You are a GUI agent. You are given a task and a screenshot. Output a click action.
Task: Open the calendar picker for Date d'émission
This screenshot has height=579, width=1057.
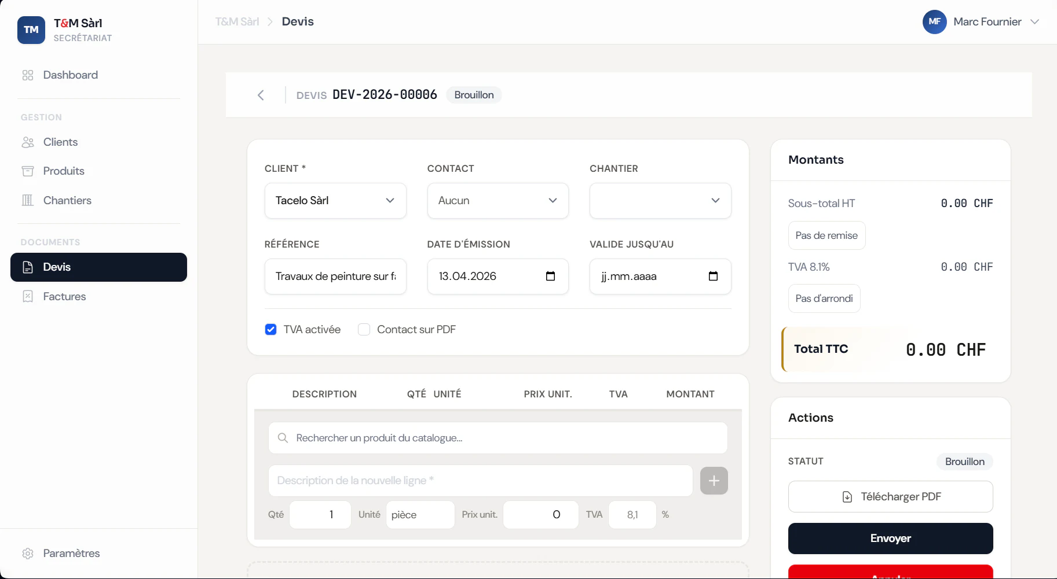click(550, 276)
